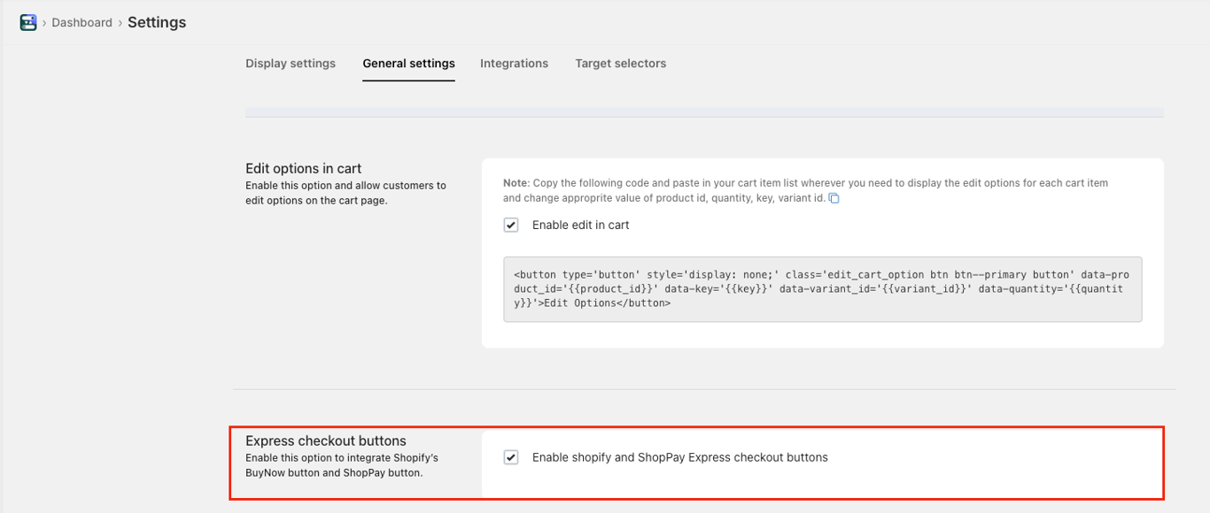The height and width of the screenshot is (513, 1210).
Task: Go to the Target selectors tab
Action: point(620,64)
